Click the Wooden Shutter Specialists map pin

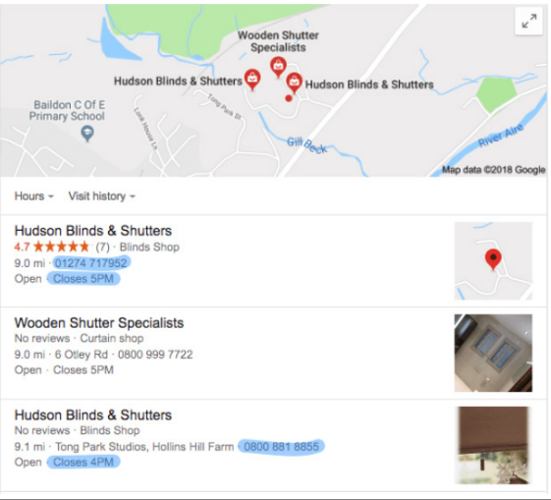[x=278, y=67]
